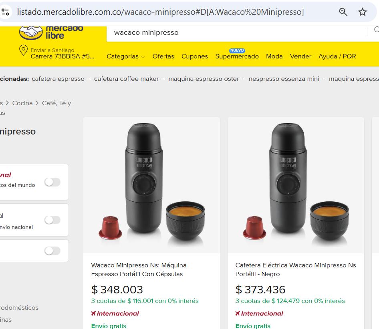The height and width of the screenshot is (329, 379).
Task: Toggle the international shipping filter switch
Action: point(52,182)
